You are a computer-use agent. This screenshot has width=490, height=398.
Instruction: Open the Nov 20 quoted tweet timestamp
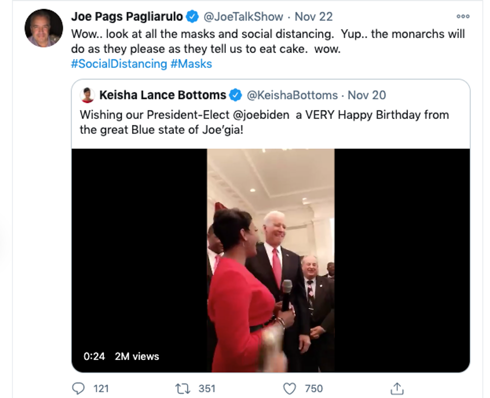click(x=367, y=95)
